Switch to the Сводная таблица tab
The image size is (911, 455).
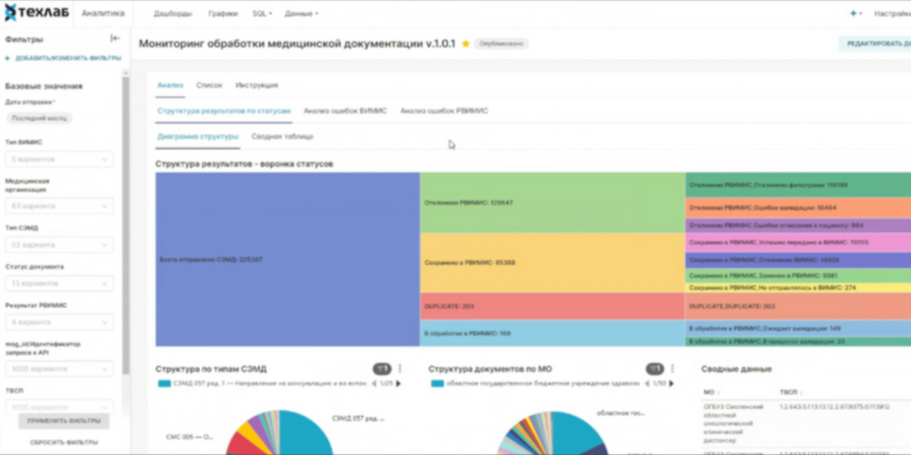[282, 136]
